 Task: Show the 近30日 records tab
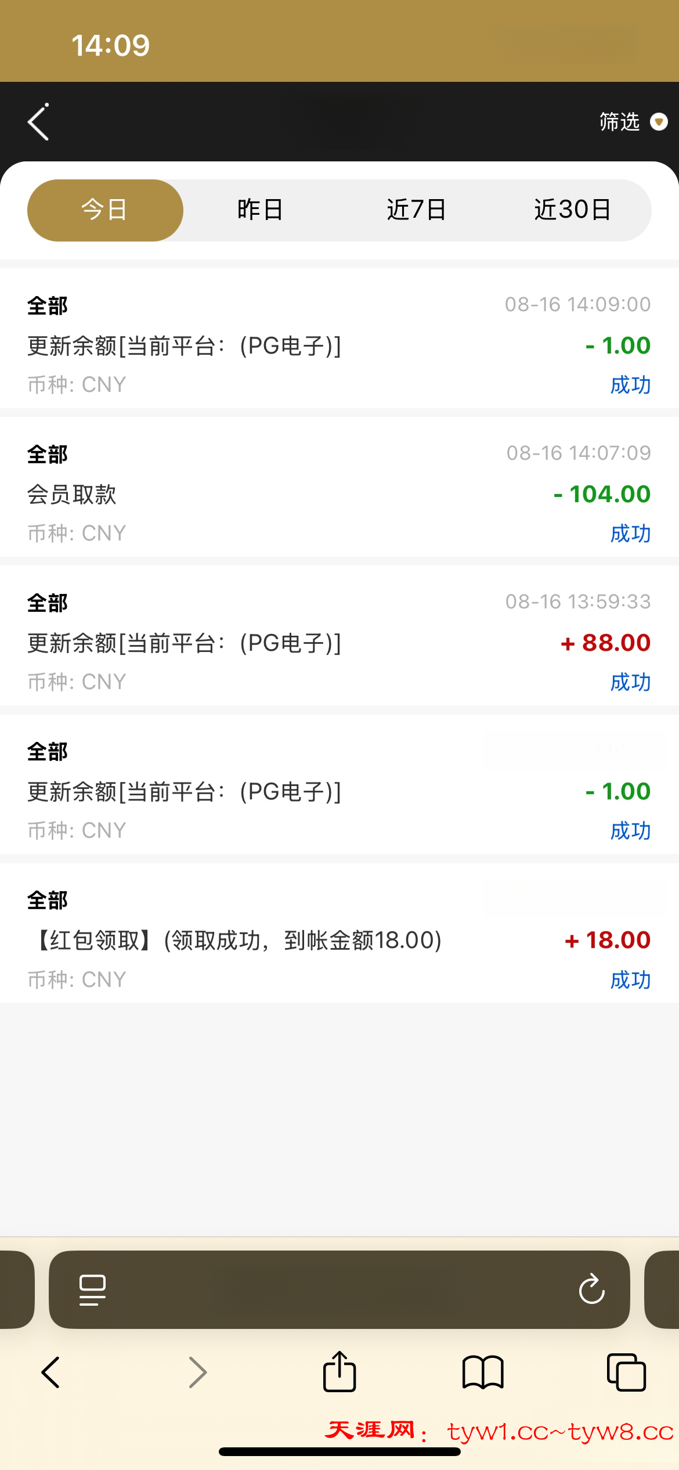(572, 210)
